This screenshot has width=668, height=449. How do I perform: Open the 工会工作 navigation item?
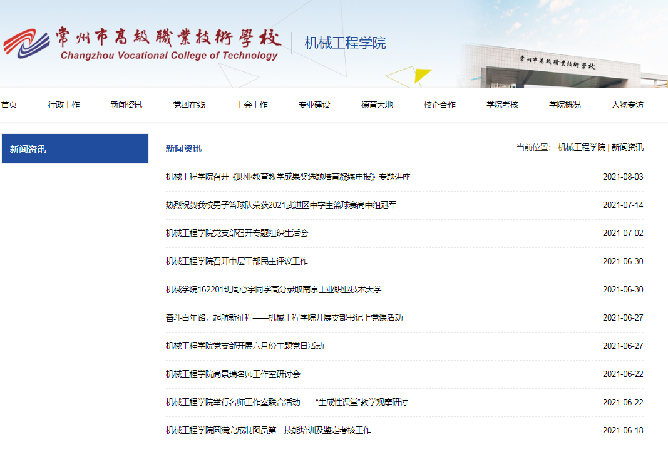pyautogui.click(x=252, y=105)
